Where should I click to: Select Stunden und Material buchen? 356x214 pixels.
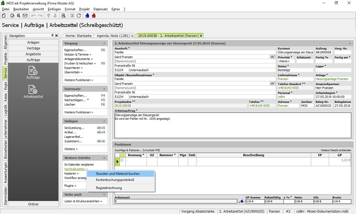click(x=118, y=174)
